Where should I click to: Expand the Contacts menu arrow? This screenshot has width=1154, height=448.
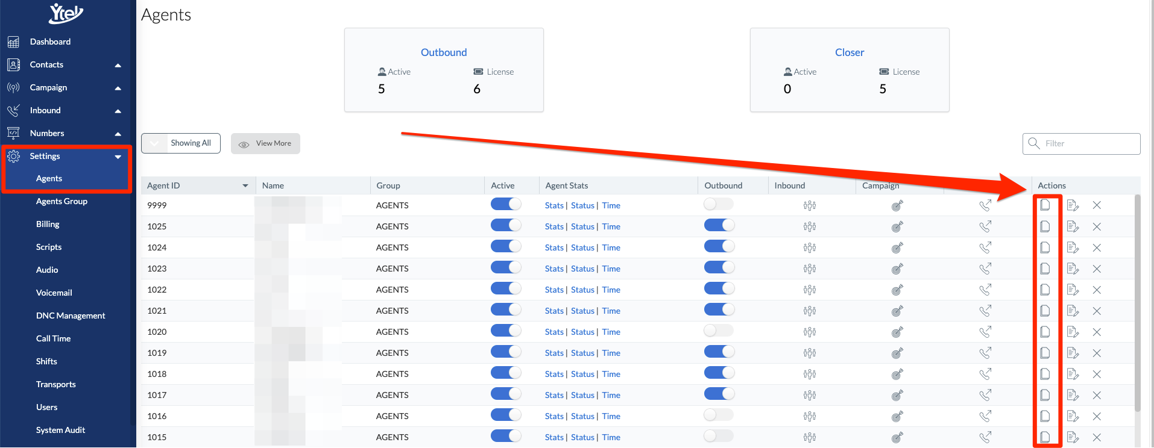pyautogui.click(x=118, y=65)
